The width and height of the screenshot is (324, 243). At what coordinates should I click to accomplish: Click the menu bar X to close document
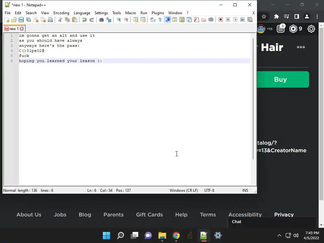point(253,13)
